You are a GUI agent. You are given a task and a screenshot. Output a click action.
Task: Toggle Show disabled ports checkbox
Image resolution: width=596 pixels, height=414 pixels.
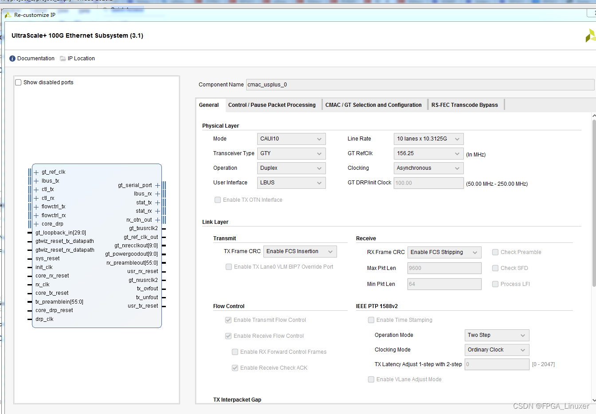click(19, 82)
